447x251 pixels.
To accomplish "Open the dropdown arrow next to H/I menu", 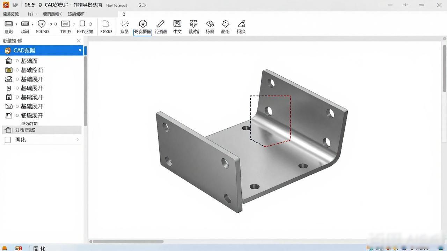I will coord(36,14).
